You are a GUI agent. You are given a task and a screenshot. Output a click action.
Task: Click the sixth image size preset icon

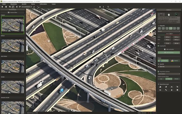pos(178,28)
